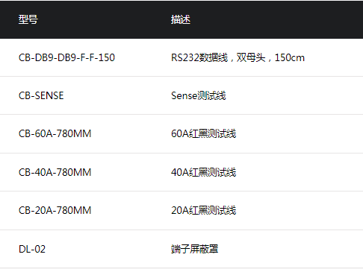Select model CB-60A-780MM
This screenshot has height=269, width=363.
coord(55,133)
